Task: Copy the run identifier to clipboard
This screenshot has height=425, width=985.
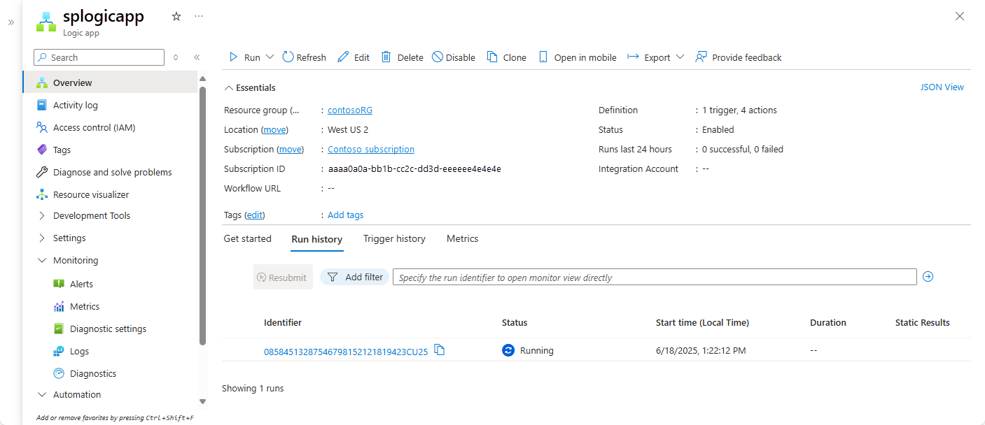Action: point(440,350)
